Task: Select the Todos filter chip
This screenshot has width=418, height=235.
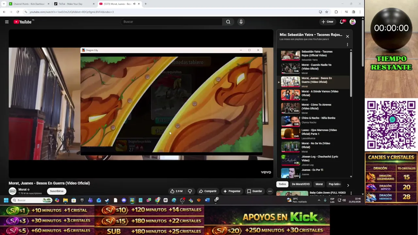Action: click(x=282, y=184)
